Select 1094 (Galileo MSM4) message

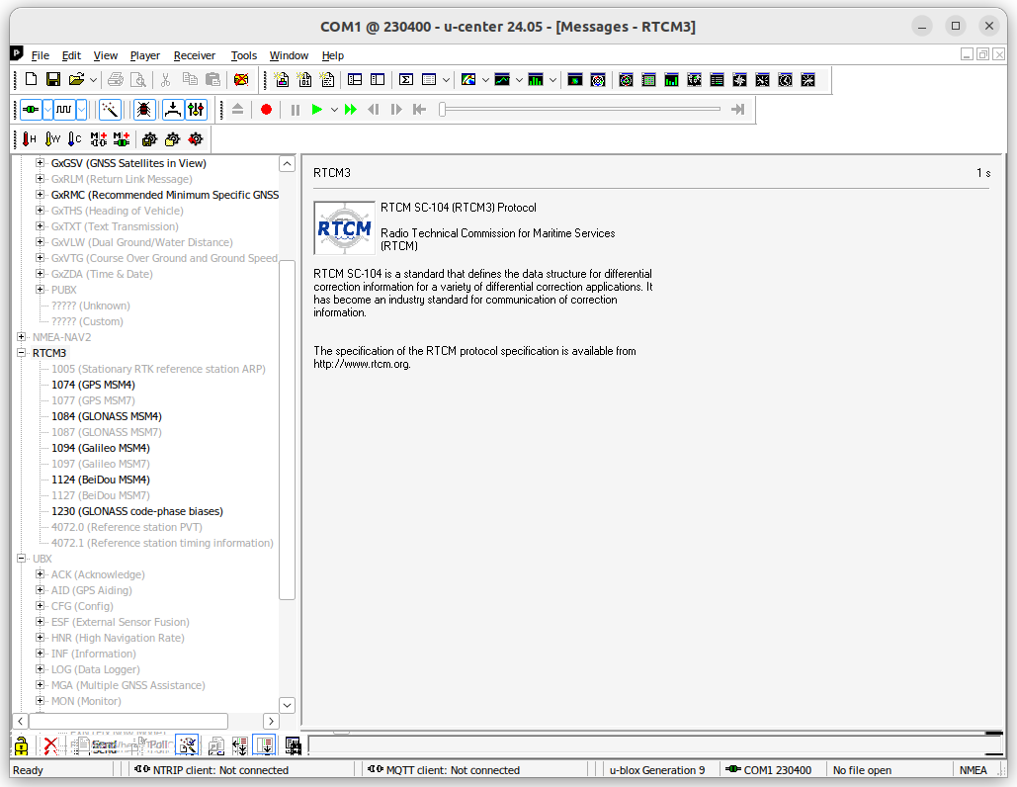click(x=101, y=448)
